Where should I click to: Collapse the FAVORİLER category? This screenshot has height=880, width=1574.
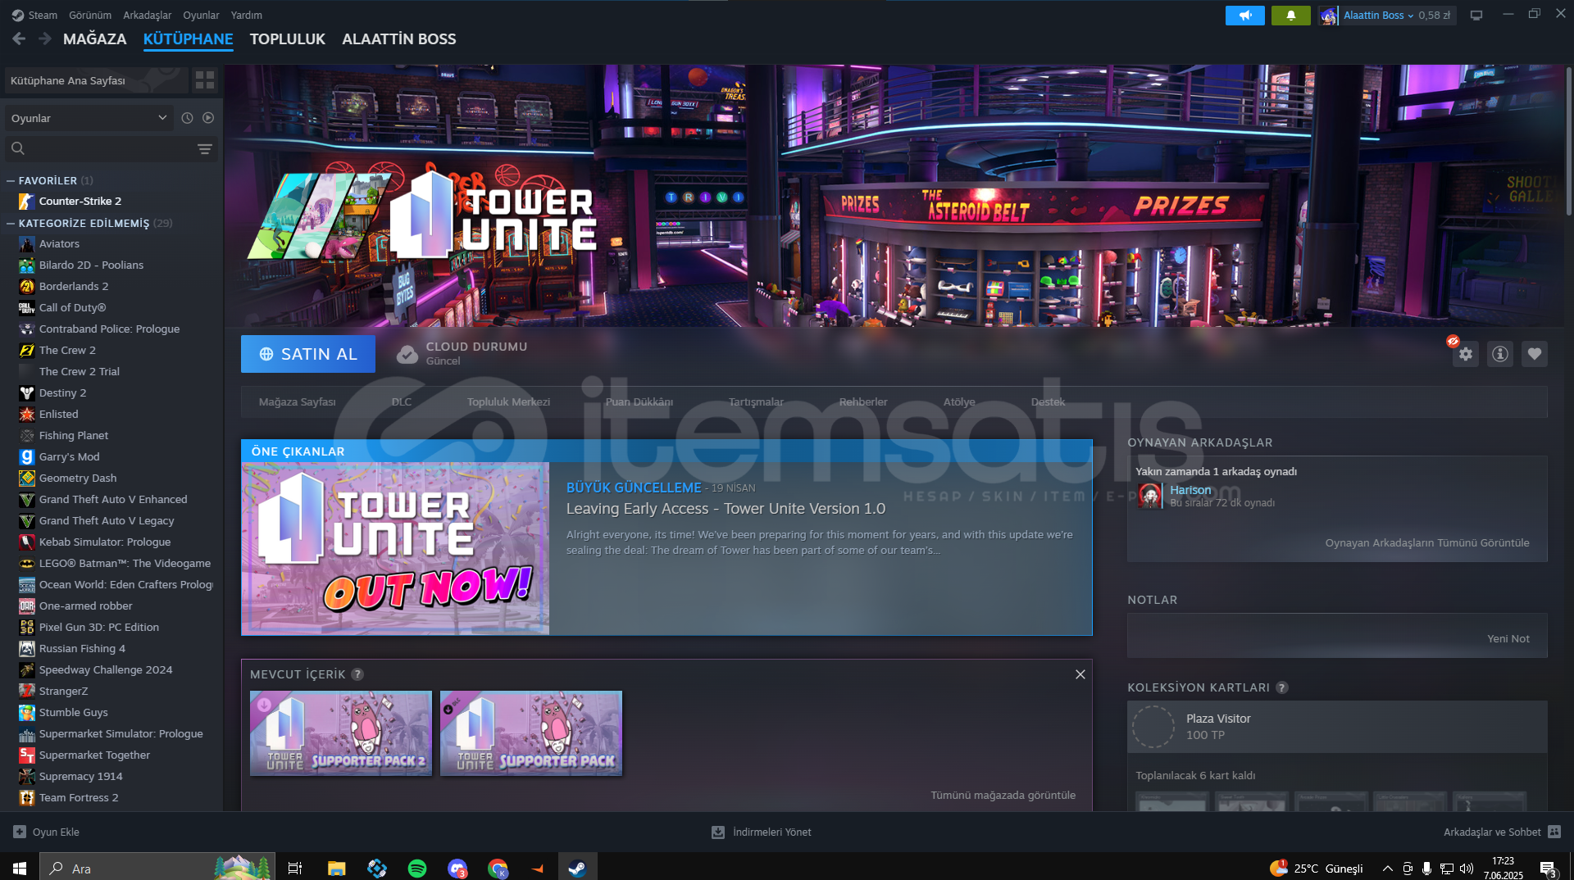click(x=11, y=181)
